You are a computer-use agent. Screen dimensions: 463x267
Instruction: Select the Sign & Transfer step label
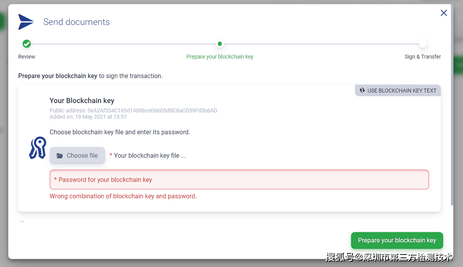(423, 57)
